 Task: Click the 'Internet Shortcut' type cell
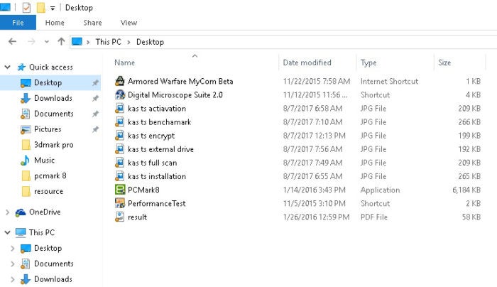pyautogui.click(x=389, y=81)
